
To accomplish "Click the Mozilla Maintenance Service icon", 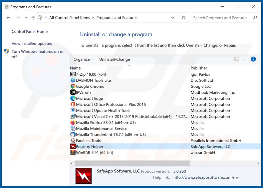I will pos(73,129).
